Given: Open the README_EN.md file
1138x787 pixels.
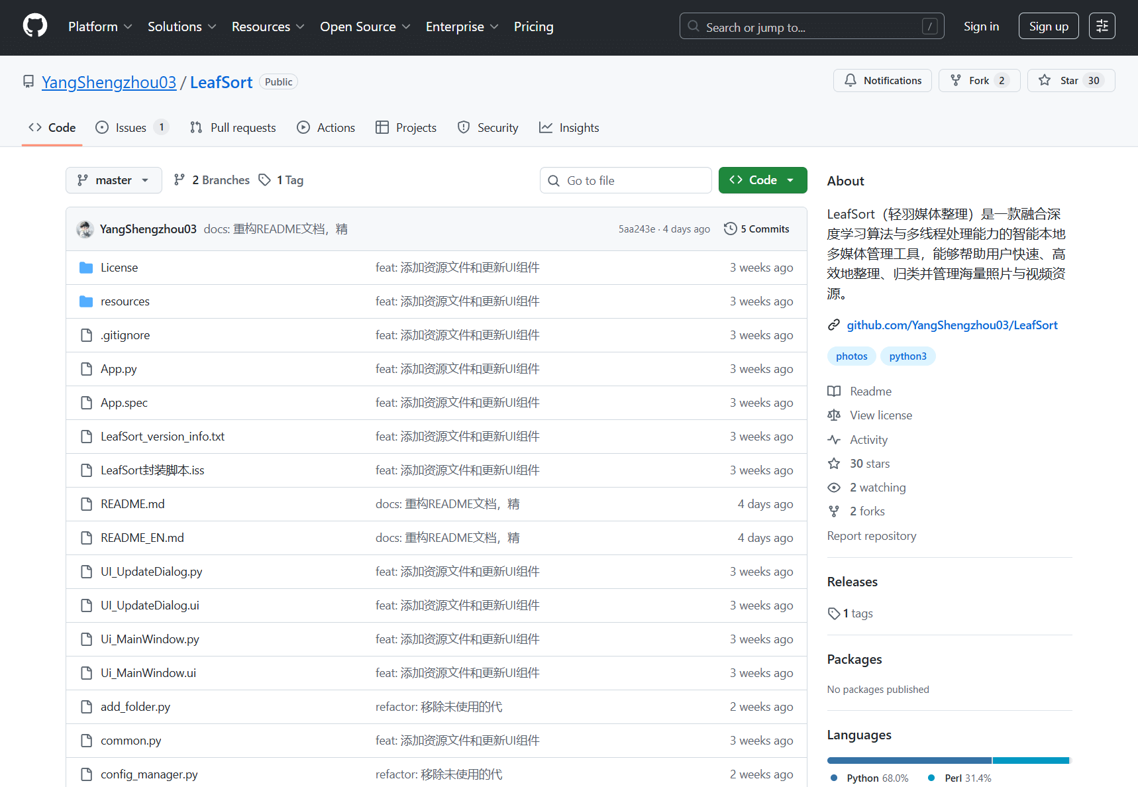Looking at the screenshot, I should click(x=142, y=537).
